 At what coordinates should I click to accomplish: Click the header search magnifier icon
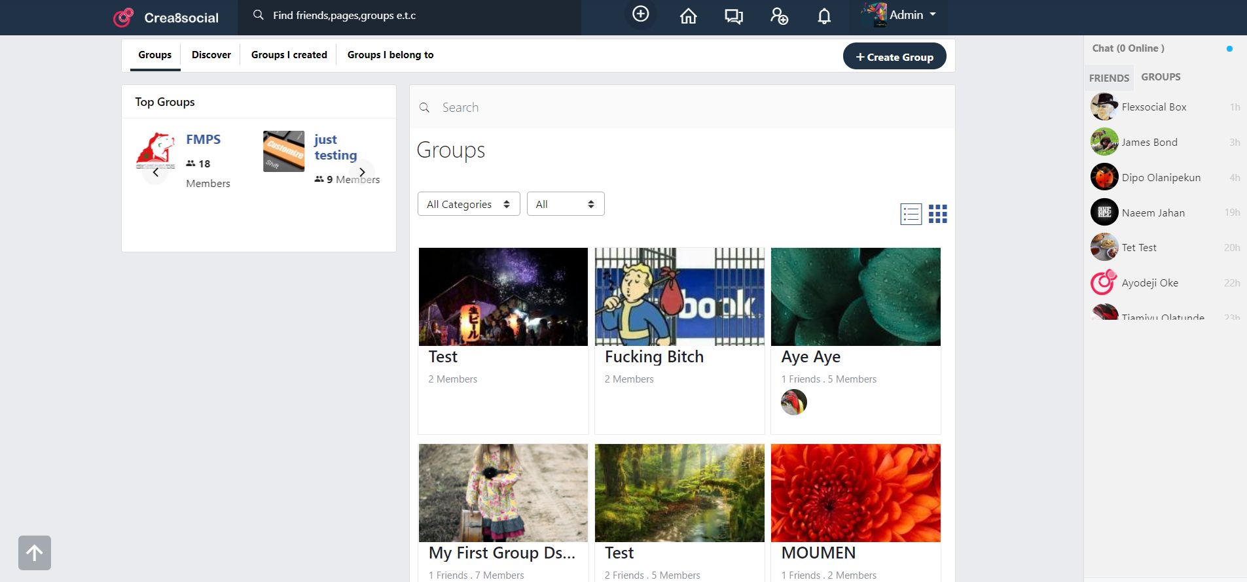259,15
